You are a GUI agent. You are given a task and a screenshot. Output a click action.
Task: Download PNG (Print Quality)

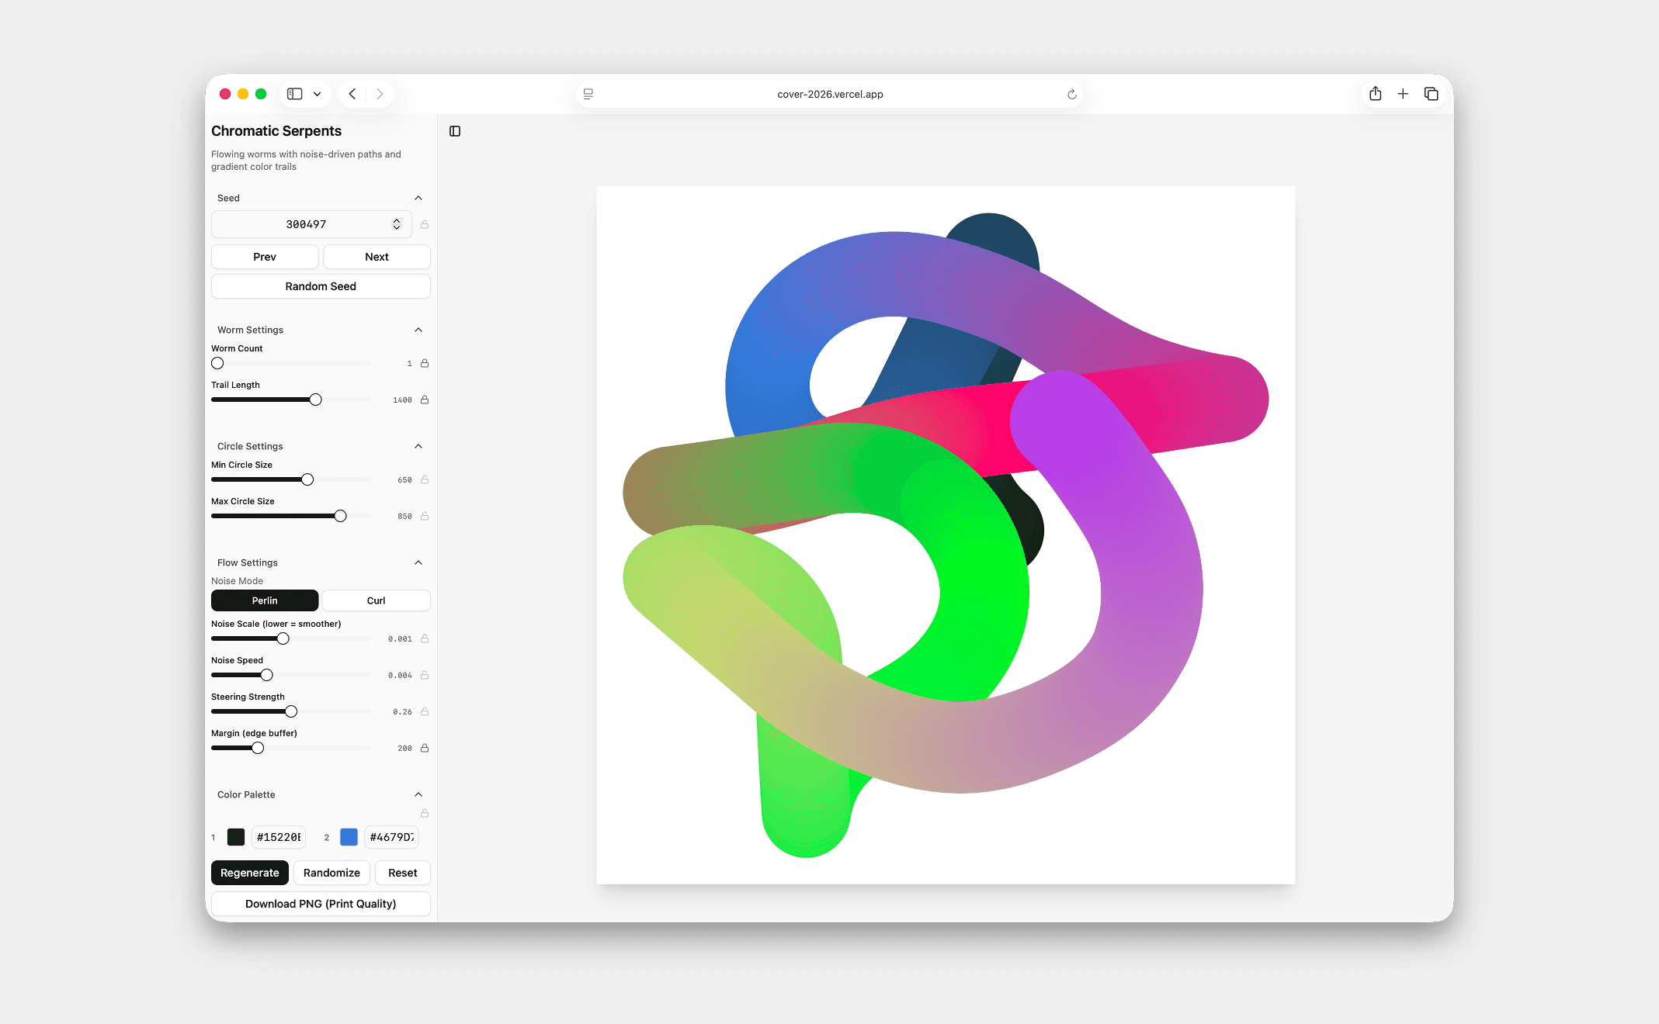coord(321,904)
